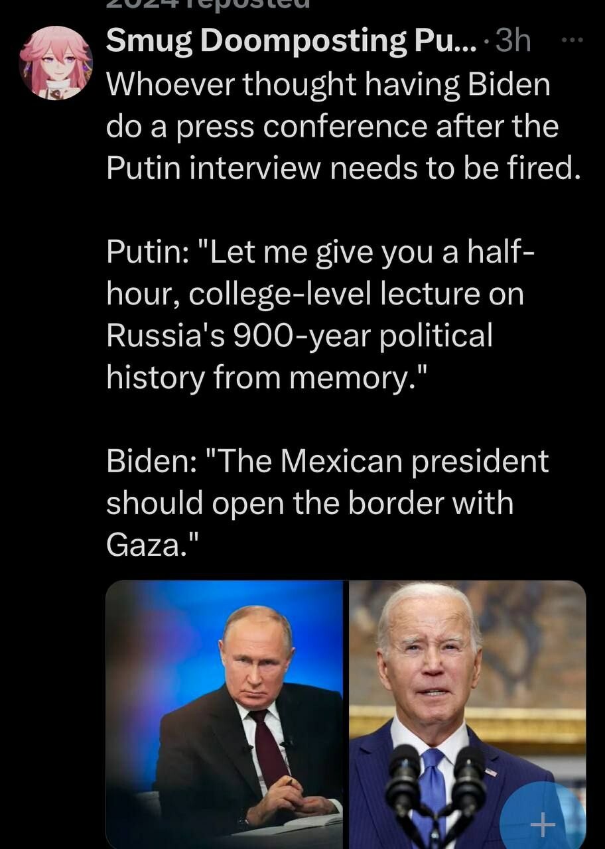Viewport: 605px width, 849px height.
Task: Click the line "Whoever thought having Biden"
Action: [x=328, y=84]
